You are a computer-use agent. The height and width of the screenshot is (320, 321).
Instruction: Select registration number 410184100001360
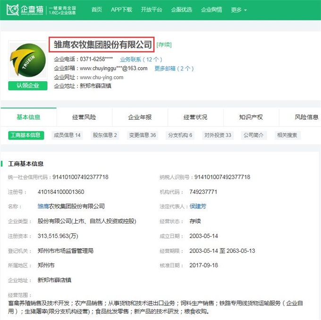(61, 192)
